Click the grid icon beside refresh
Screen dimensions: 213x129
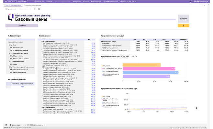[39, 9]
